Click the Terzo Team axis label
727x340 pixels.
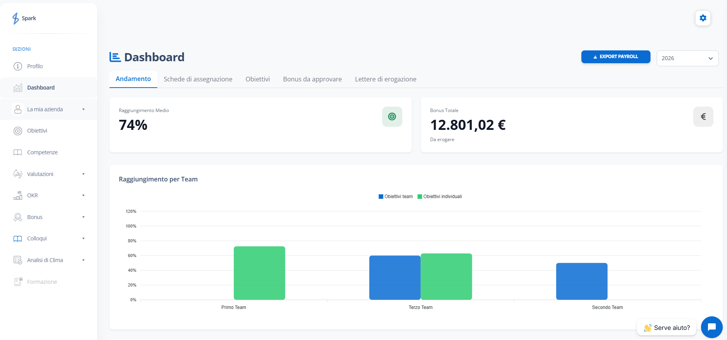point(421,307)
